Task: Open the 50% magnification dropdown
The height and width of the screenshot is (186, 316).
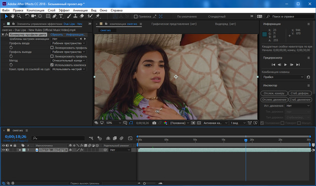Action: pos(114,123)
